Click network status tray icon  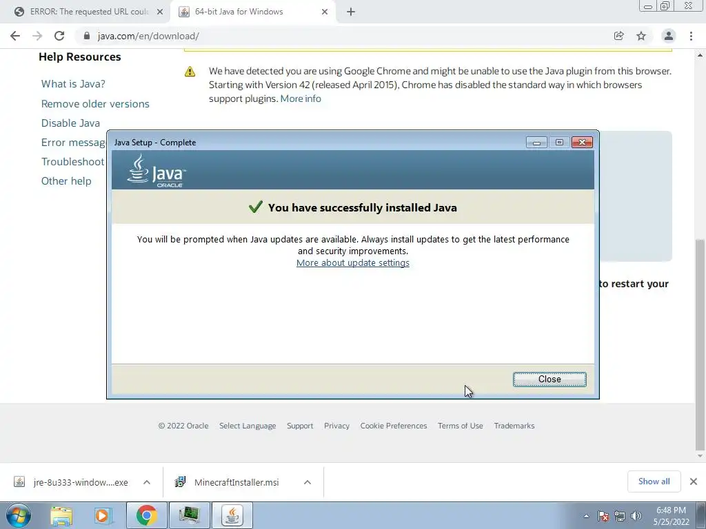(620, 517)
